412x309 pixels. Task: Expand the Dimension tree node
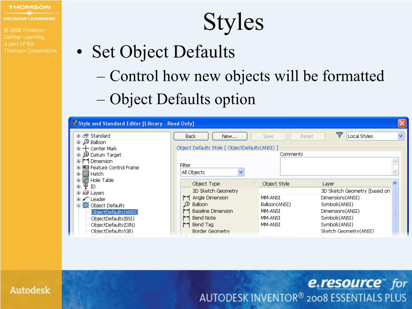(x=79, y=161)
